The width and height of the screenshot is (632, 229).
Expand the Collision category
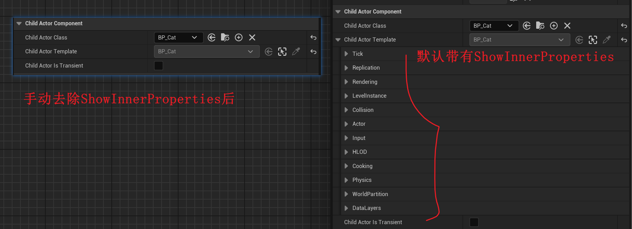coord(346,110)
